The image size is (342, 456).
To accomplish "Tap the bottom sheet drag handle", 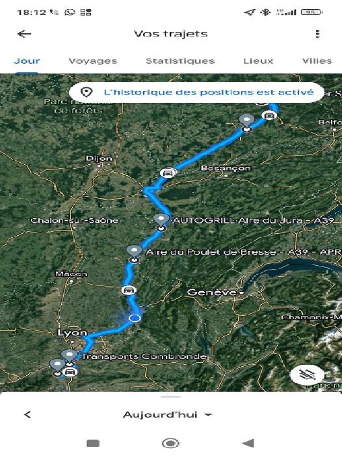I will tap(170, 396).
